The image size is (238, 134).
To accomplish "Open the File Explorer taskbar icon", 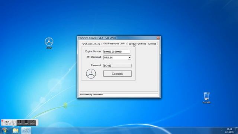I will 15,131.
